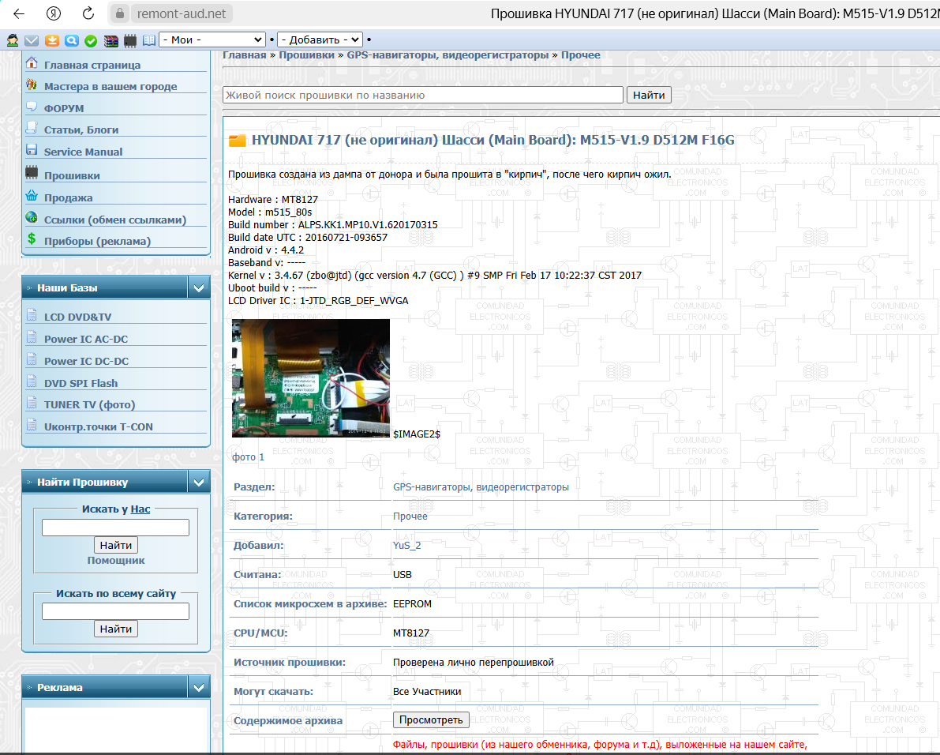Image resolution: width=940 pixels, height=755 pixels.
Task: Open the circuit board photo thumbnail
Action: (310, 378)
